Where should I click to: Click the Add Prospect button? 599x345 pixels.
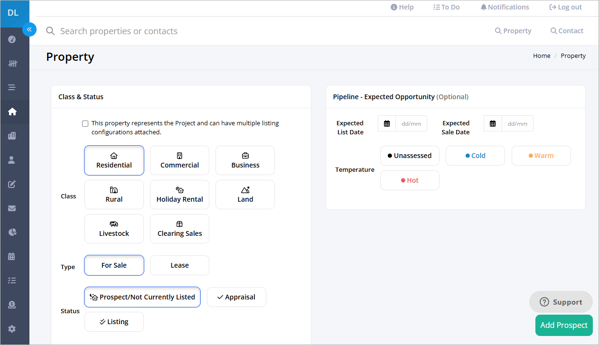point(564,325)
